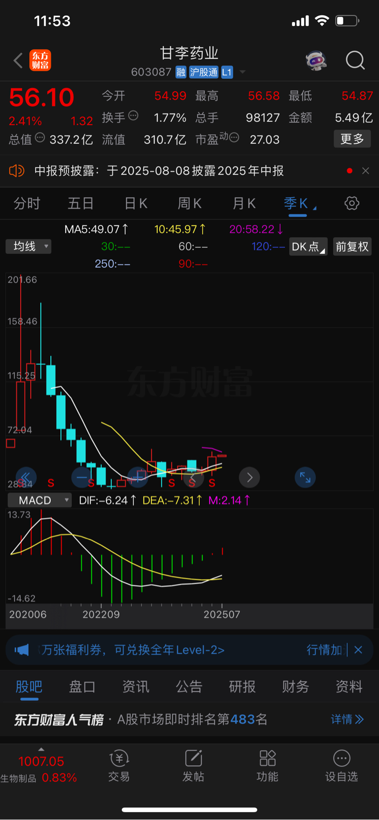This screenshot has height=820, width=379.
Task: Tap the speaker announcement icon
Action: (x=17, y=171)
